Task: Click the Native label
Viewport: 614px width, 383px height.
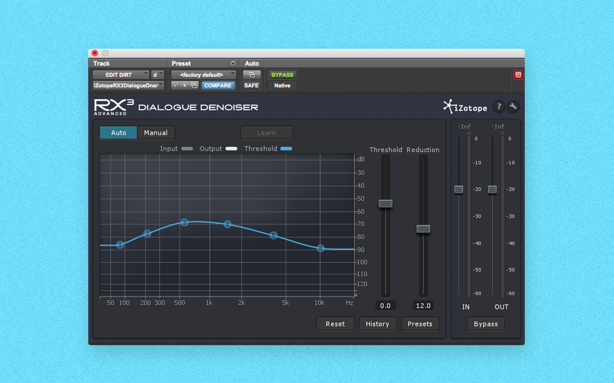Action: [x=282, y=85]
